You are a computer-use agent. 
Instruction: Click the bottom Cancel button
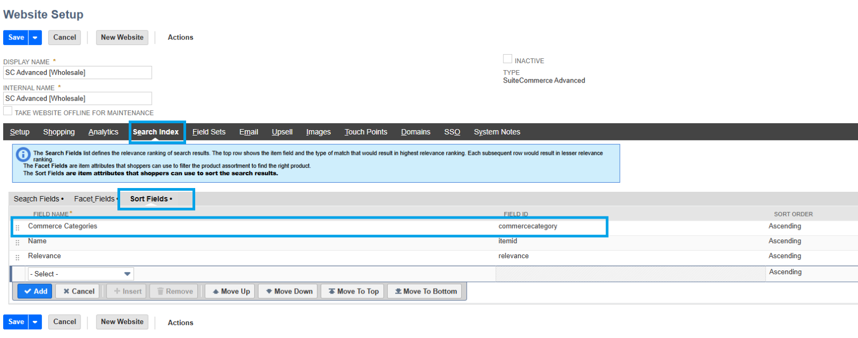point(64,322)
